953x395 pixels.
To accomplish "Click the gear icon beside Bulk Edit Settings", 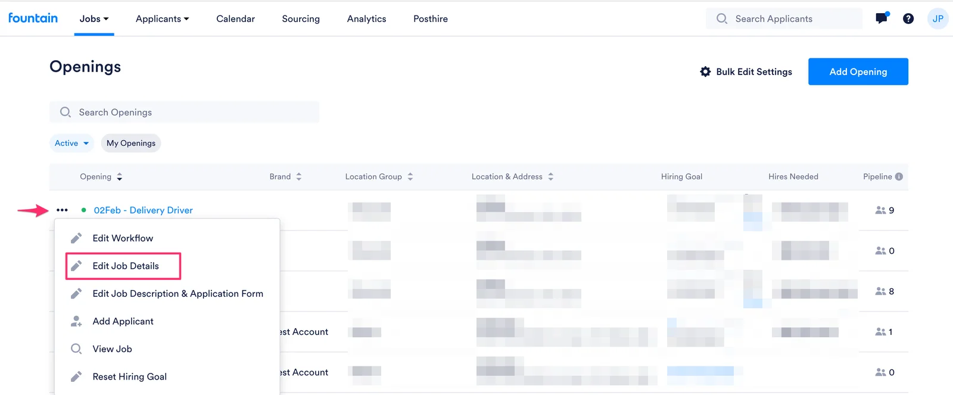I will pos(705,71).
